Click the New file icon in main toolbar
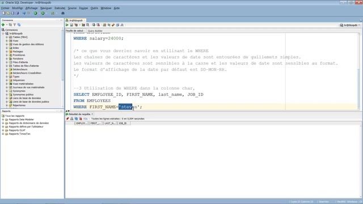Viewport: 363px width, 204px height. [4, 14]
